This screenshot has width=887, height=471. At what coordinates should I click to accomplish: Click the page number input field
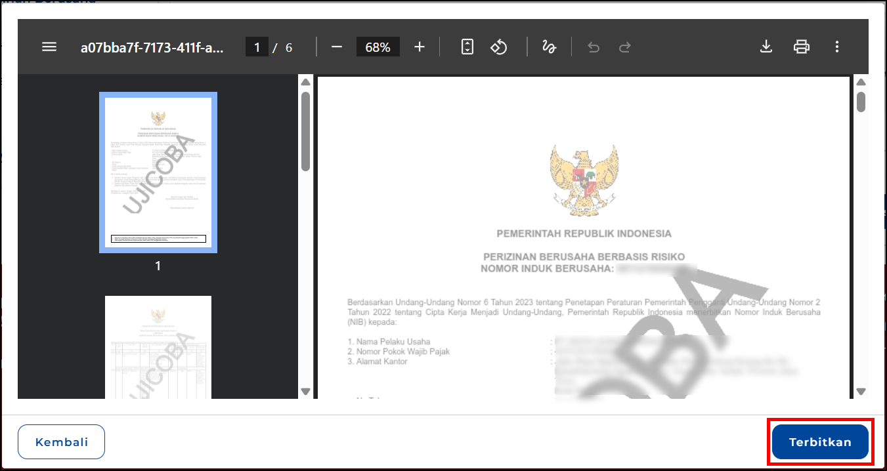tap(257, 47)
